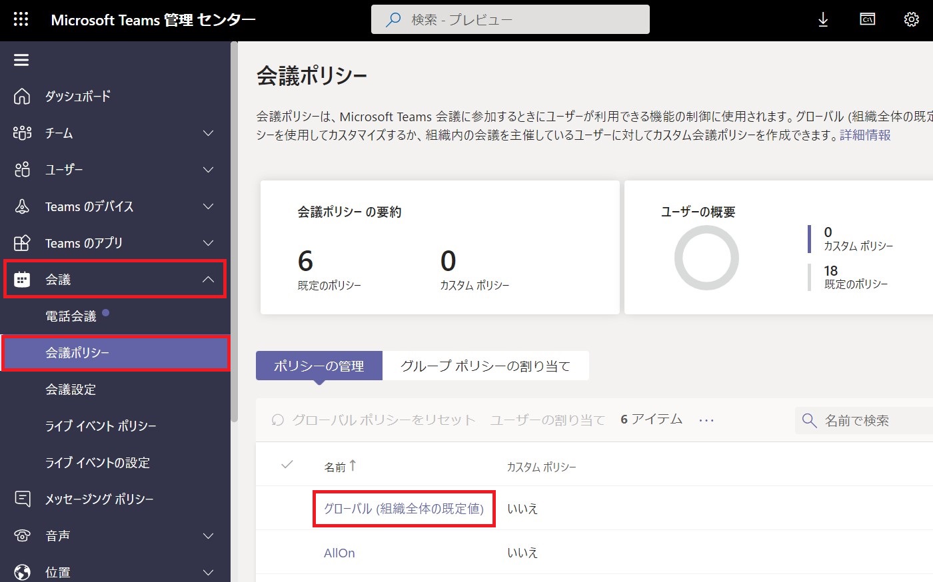Click the ダッシュボード home icon
Viewport: 933px width, 582px height.
pyautogui.click(x=22, y=97)
